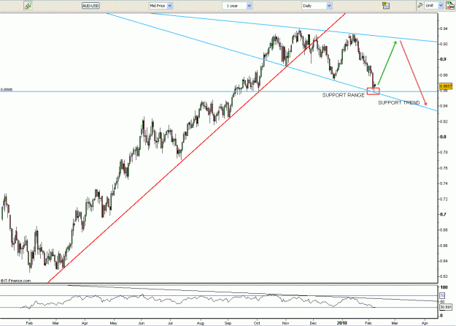The image size is (456, 326).
Task: Click the 0.8 price axis label
Action: (x=443, y=137)
